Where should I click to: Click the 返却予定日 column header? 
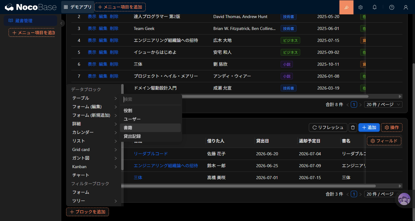pos(309,141)
